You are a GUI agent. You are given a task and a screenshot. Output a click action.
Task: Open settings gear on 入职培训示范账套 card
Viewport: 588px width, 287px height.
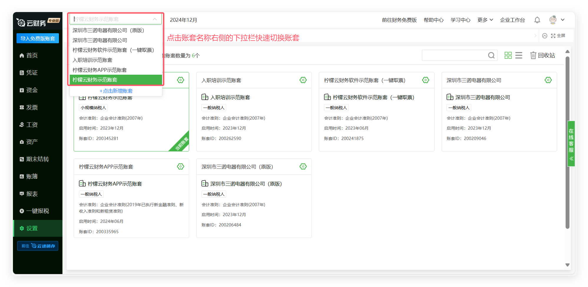click(x=303, y=80)
